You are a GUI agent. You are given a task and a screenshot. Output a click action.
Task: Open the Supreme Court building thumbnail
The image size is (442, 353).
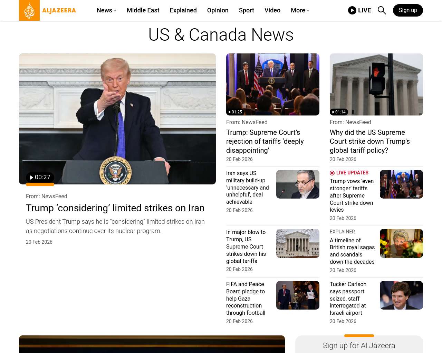click(x=298, y=243)
